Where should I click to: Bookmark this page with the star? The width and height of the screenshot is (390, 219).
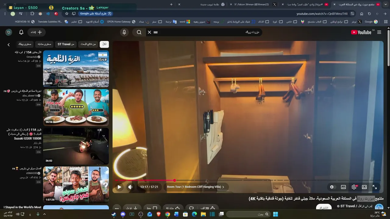click(67, 14)
